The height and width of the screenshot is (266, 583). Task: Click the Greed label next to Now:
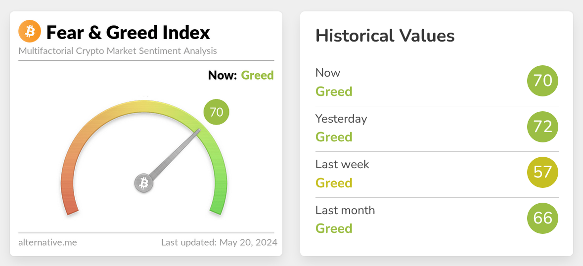click(x=257, y=75)
